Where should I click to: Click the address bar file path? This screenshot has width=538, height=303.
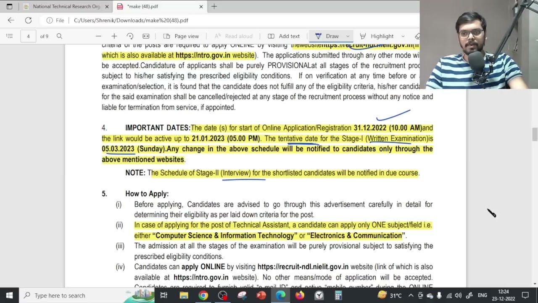131,20
